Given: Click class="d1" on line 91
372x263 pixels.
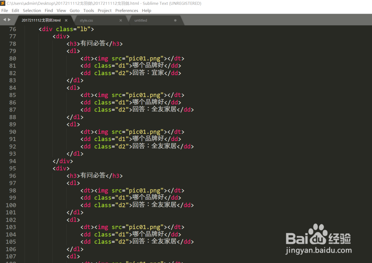Looking at the screenshot, I should point(112,139).
